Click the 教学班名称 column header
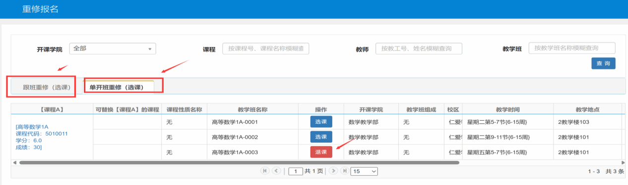The image size is (628, 185). coord(252,109)
